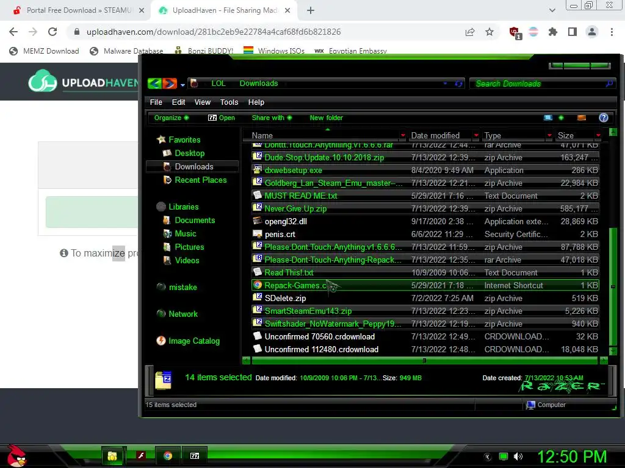The image size is (625, 468).
Task: Click Angry Birds start button on taskbar
Action: (16, 456)
